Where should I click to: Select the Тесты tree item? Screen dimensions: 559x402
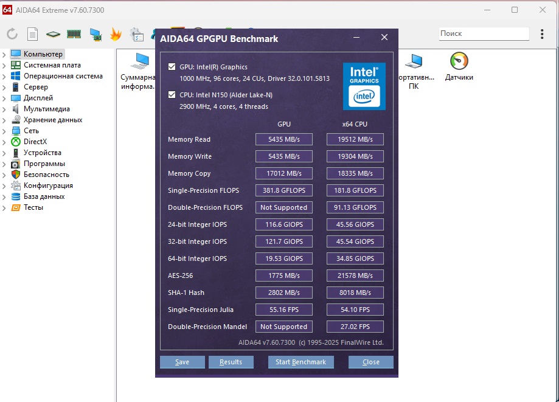[33, 207]
